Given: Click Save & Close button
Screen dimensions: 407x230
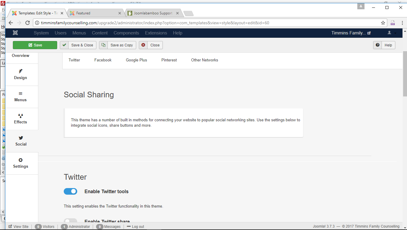Looking at the screenshot, I should click(x=78, y=45).
